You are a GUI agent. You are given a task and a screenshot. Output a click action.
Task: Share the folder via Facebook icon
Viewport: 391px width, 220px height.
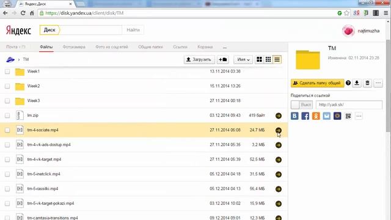point(305,116)
